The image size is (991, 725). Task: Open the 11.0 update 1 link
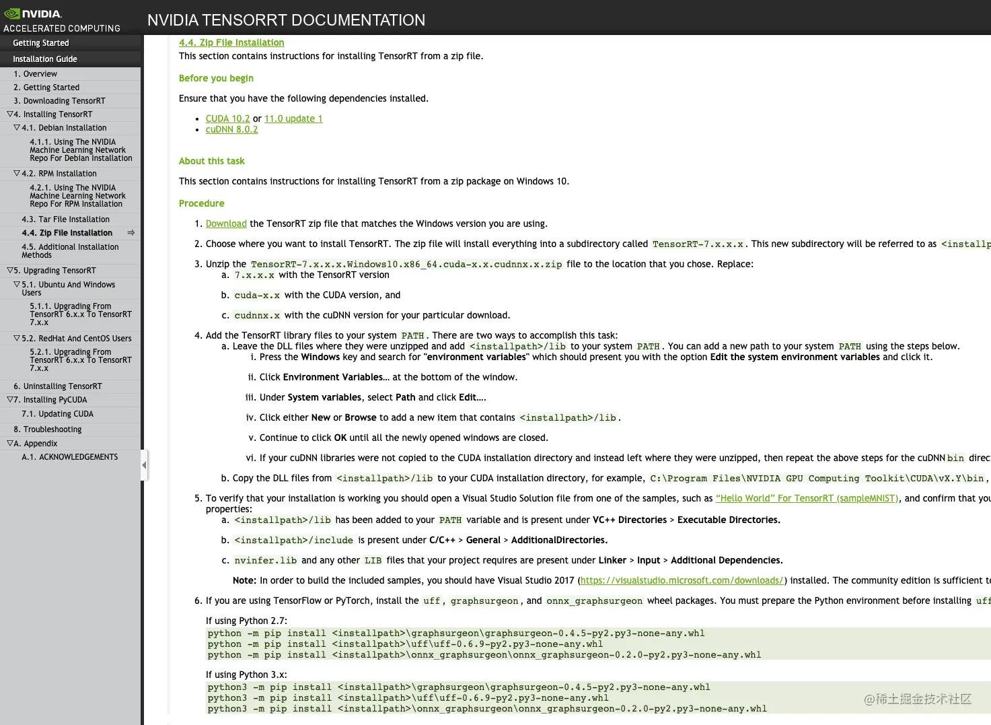[293, 118]
